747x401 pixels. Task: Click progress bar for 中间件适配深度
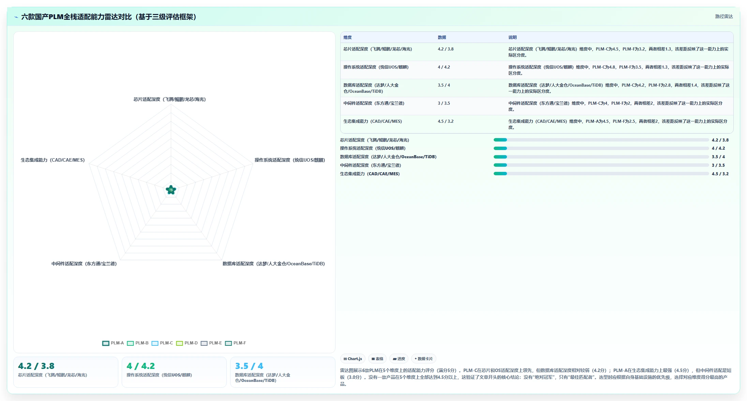point(601,165)
